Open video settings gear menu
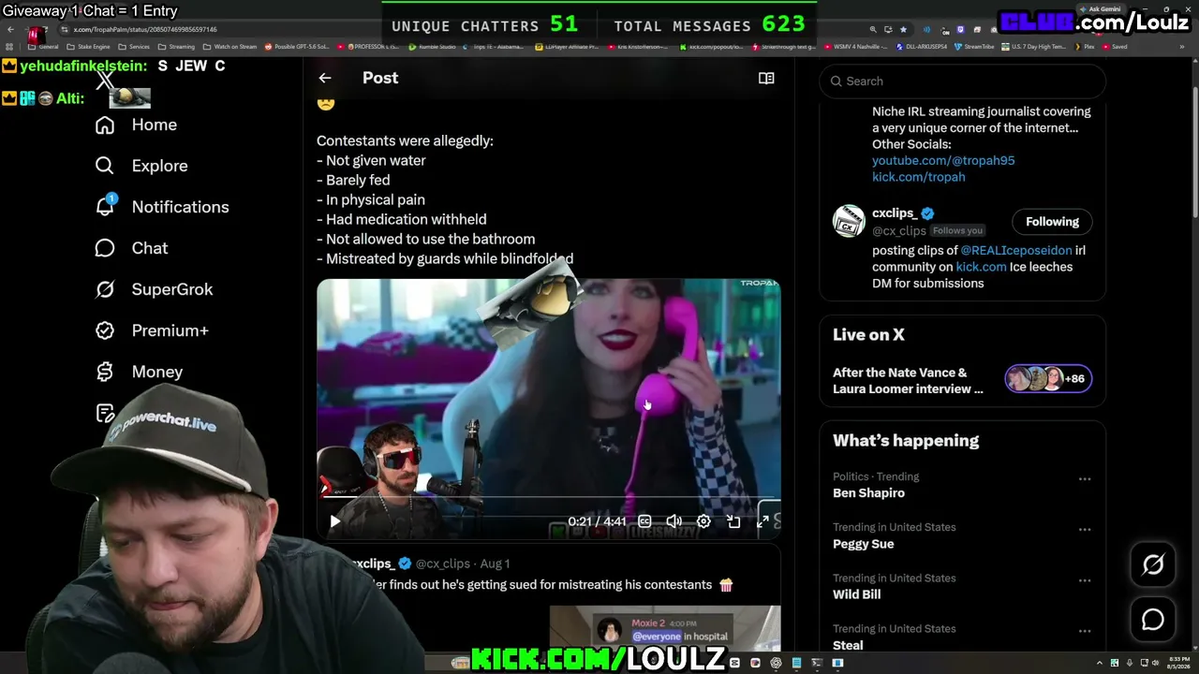This screenshot has width=1199, height=674. tap(703, 521)
